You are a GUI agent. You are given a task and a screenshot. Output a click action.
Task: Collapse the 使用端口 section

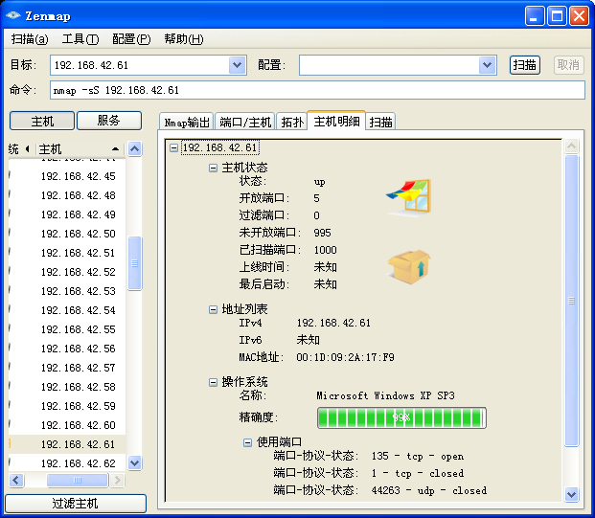[247, 442]
